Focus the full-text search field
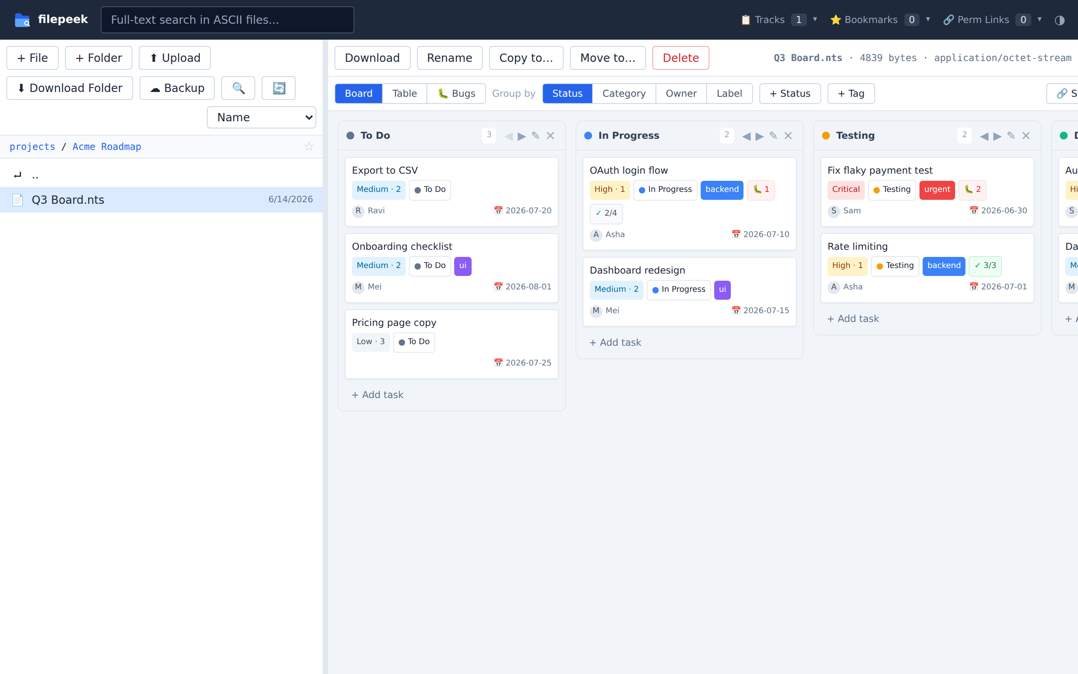The image size is (1078, 674). [x=227, y=20]
